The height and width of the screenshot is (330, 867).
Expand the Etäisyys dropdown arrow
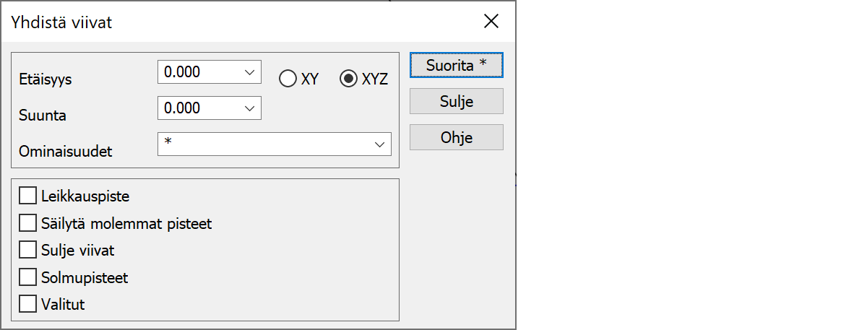(x=250, y=72)
